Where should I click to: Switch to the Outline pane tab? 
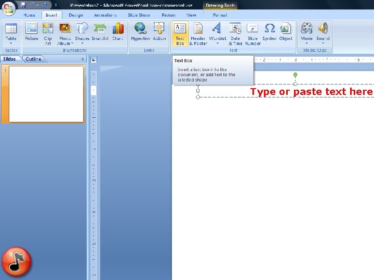point(33,59)
